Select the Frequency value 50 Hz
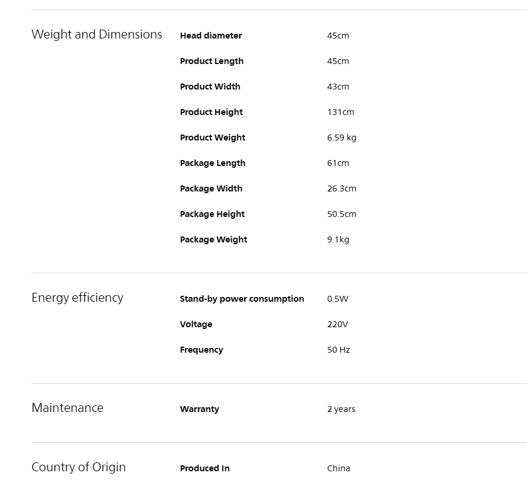 tap(338, 350)
